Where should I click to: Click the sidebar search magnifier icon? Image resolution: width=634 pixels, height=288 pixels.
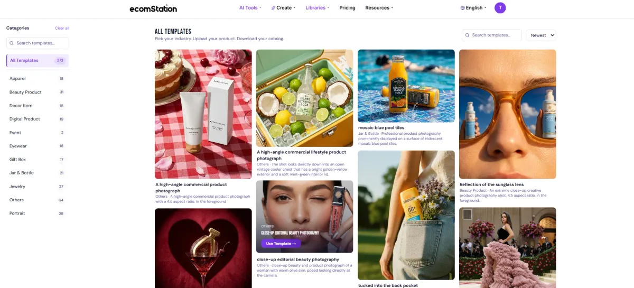(12, 43)
